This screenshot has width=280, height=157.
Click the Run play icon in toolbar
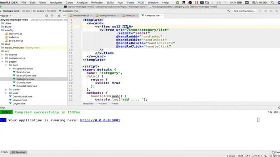[x=260, y=11]
